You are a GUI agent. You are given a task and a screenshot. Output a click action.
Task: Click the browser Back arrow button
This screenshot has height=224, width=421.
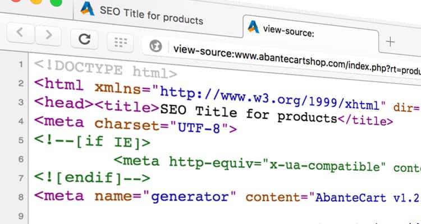click(20, 35)
